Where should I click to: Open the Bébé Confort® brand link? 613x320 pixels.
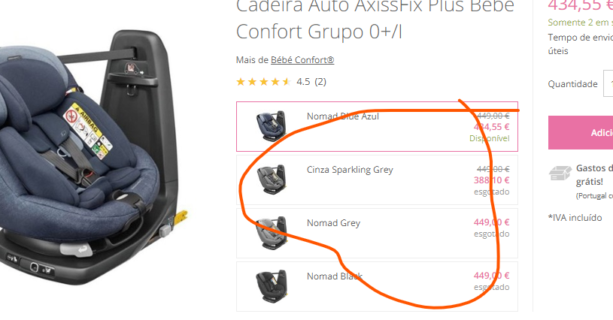pos(302,60)
